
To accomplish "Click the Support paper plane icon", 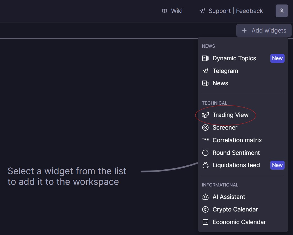I will [x=202, y=11].
